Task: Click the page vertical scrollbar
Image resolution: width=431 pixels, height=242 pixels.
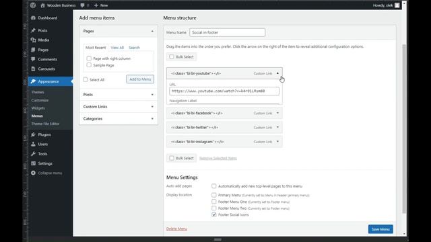Action: [404, 129]
